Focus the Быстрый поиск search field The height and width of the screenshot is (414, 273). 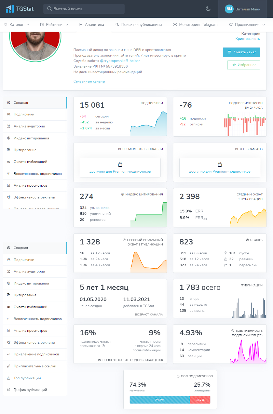pyautogui.click(x=84, y=9)
